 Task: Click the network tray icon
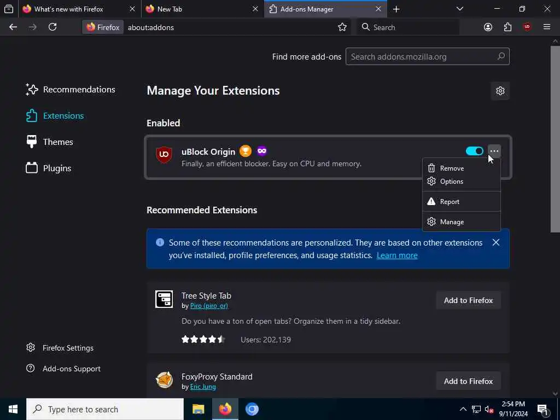coord(476,409)
